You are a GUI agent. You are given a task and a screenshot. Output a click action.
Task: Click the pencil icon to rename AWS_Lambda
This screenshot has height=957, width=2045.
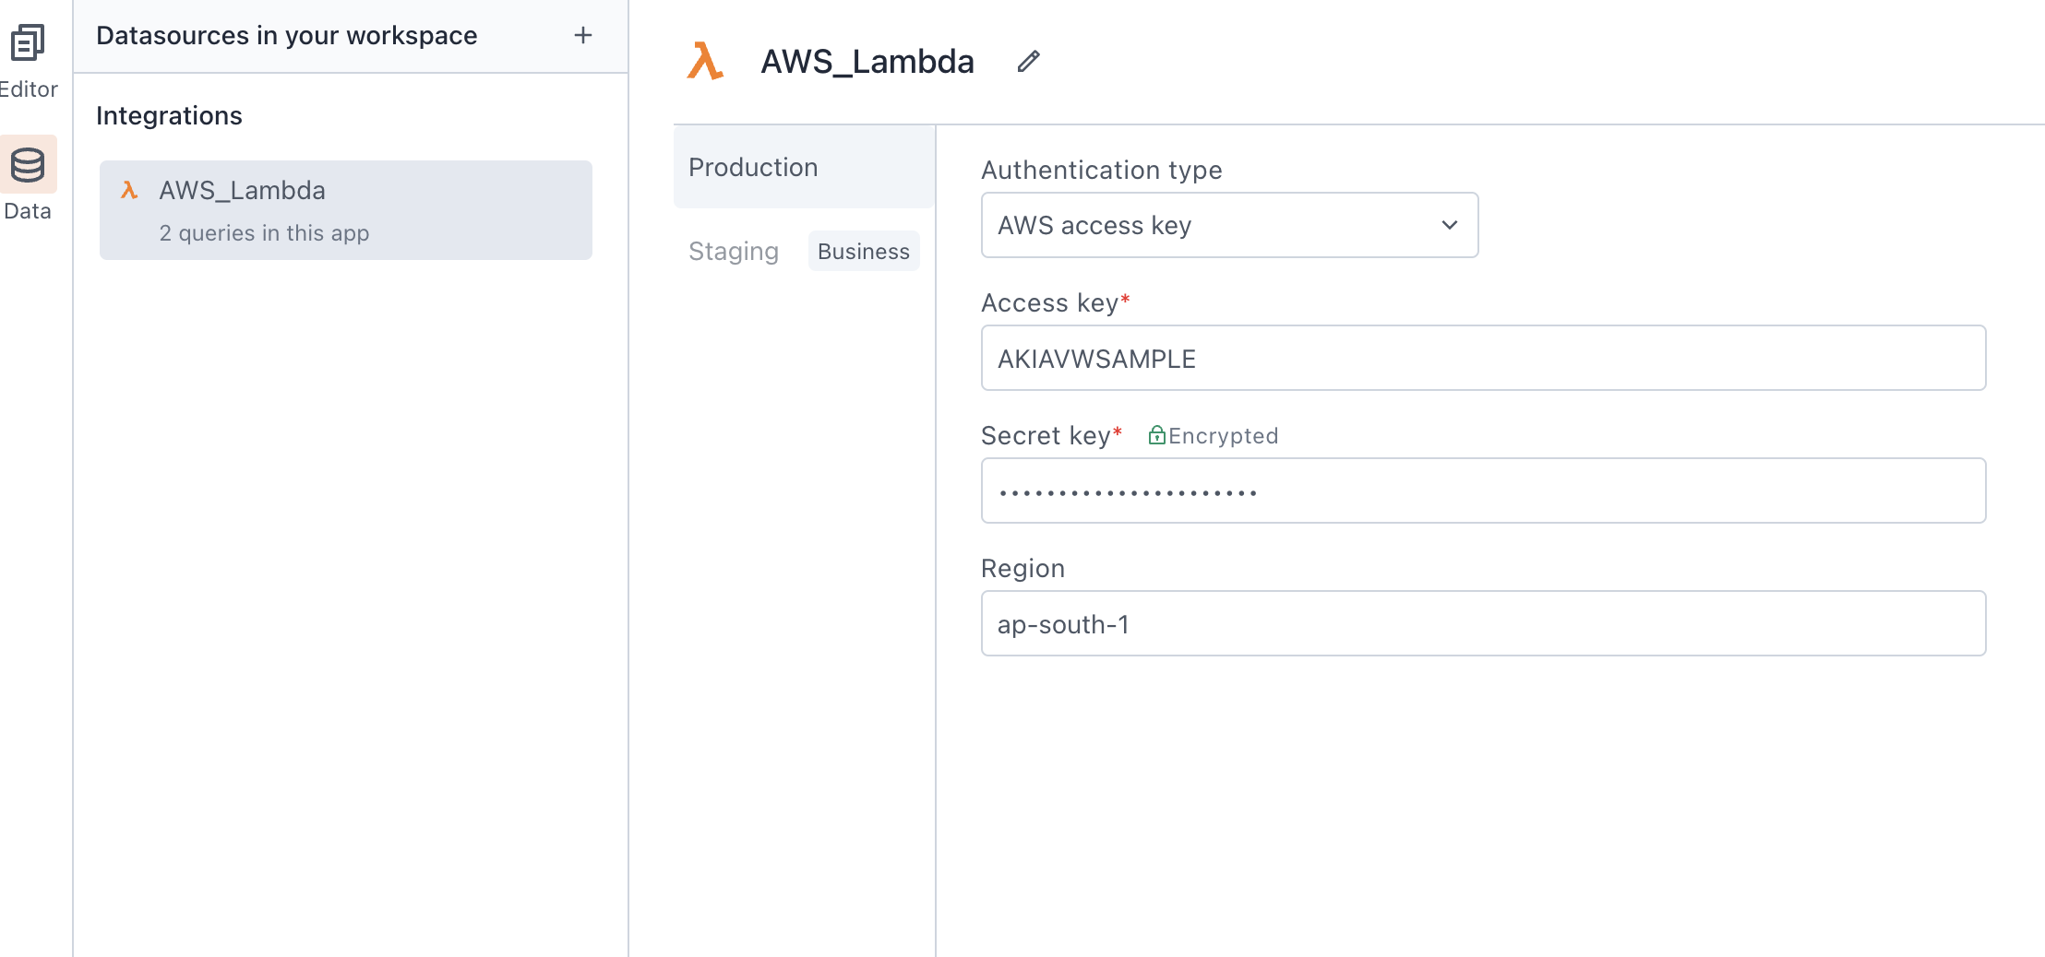pos(1028,62)
